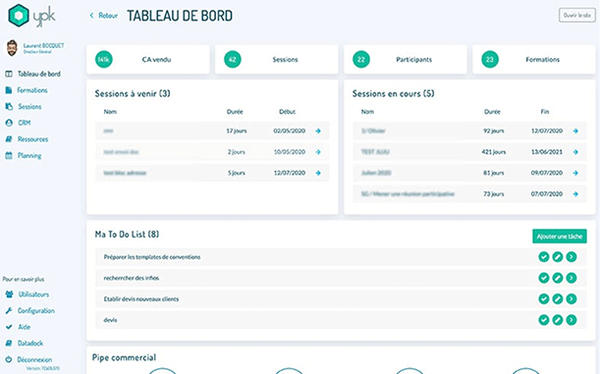This screenshot has width=600, height=374.
Task: Click the 141k CA vendu badge
Action: 104,59
